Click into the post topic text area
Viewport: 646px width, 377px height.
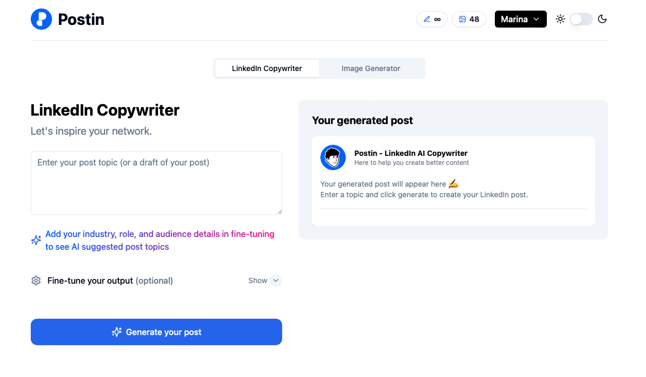coord(156,183)
